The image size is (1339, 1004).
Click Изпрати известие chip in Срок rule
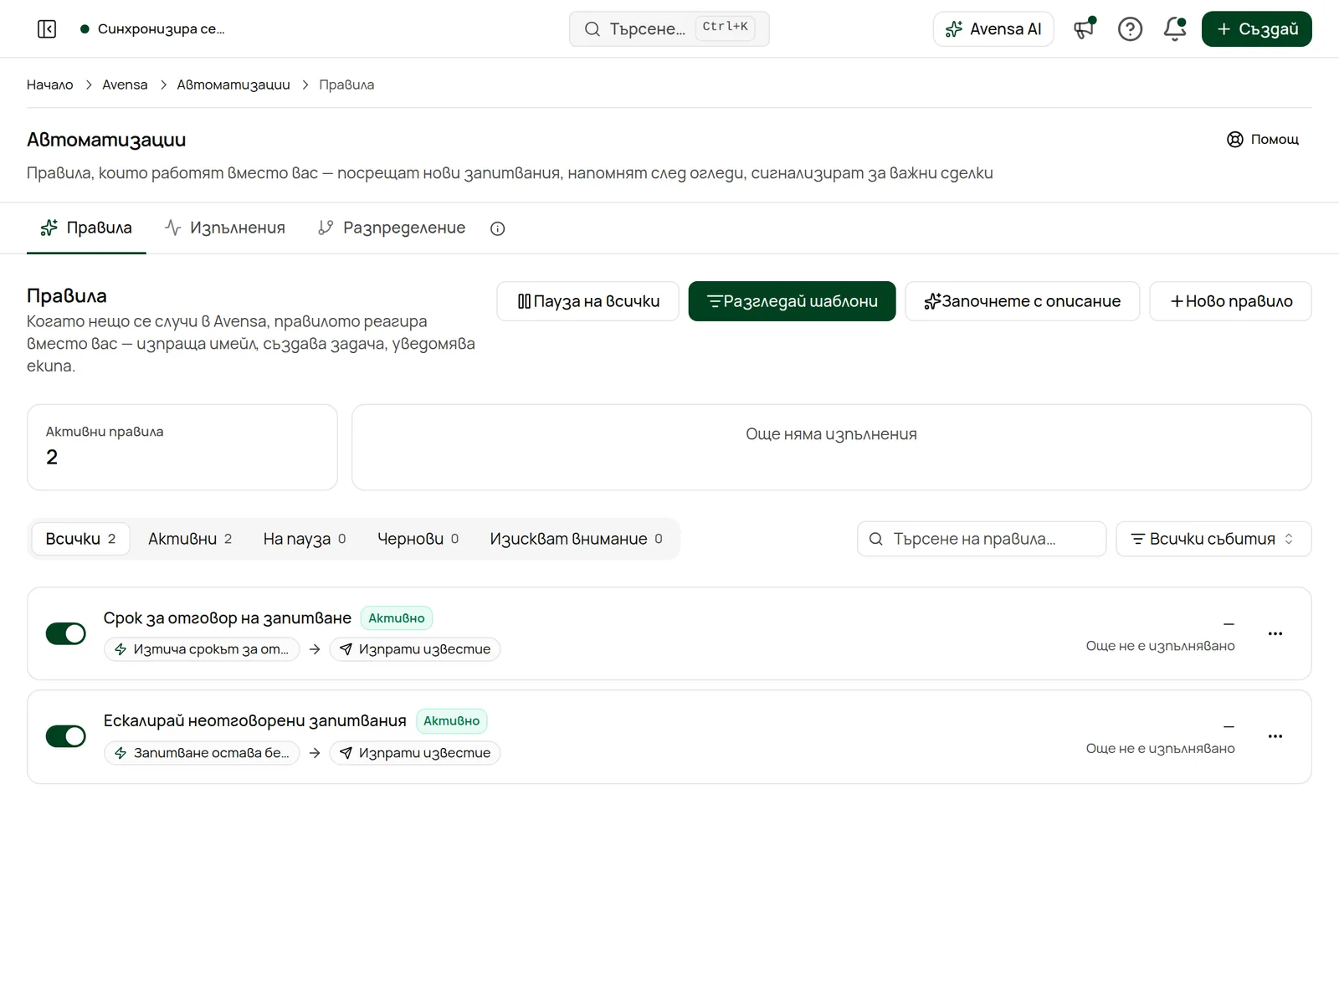pos(415,649)
